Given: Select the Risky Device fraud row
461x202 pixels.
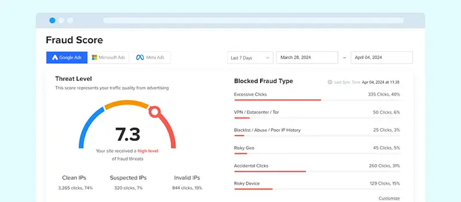Looking at the screenshot, I should pos(317,184).
